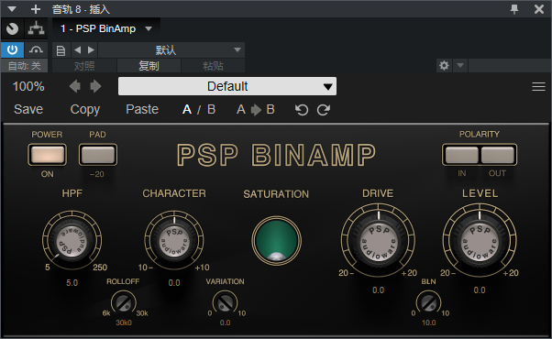Add a new insert with the plus icon
Viewport: 552px width, 339px height.
tap(36, 9)
